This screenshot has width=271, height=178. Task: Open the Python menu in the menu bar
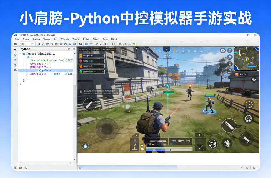(36, 39)
